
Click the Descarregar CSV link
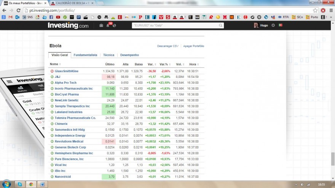tap(168, 46)
